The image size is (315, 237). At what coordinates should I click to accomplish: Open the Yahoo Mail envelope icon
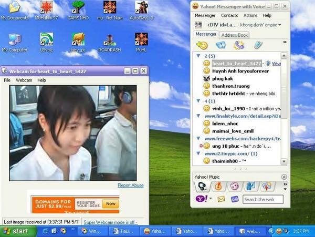coord(221,199)
